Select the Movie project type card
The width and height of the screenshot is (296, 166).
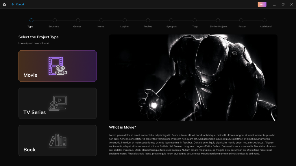pos(58,66)
